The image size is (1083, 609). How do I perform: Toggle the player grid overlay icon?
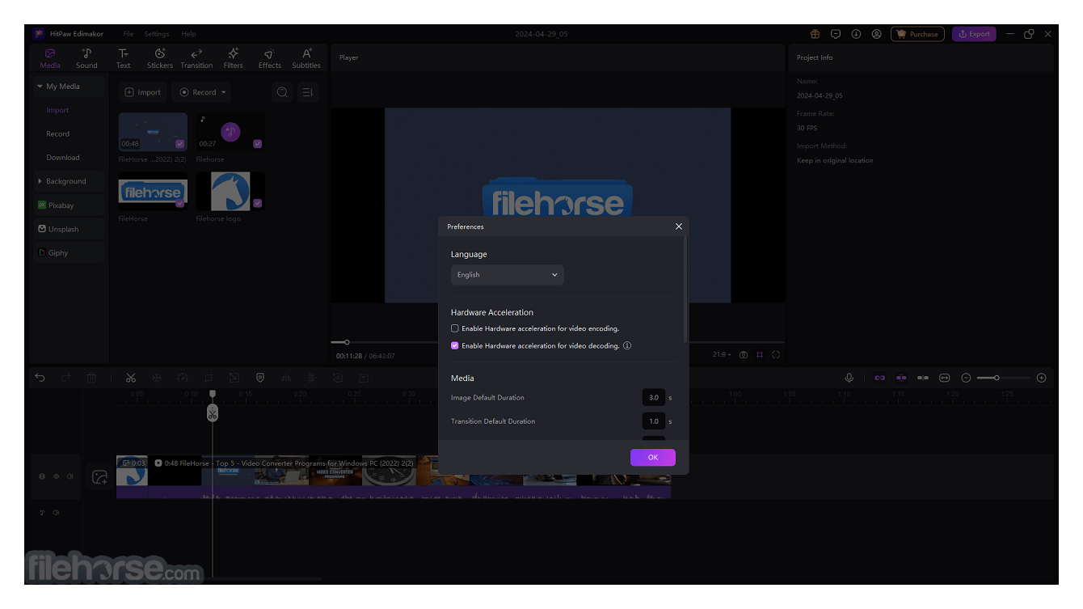(760, 355)
